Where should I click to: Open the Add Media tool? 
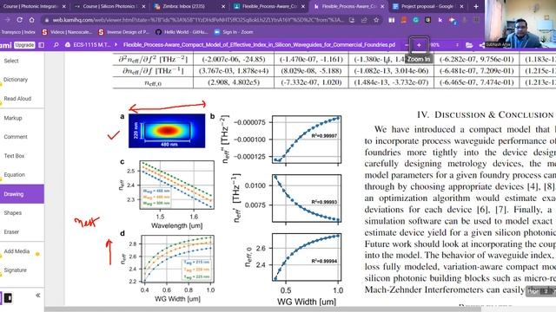click(x=17, y=251)
